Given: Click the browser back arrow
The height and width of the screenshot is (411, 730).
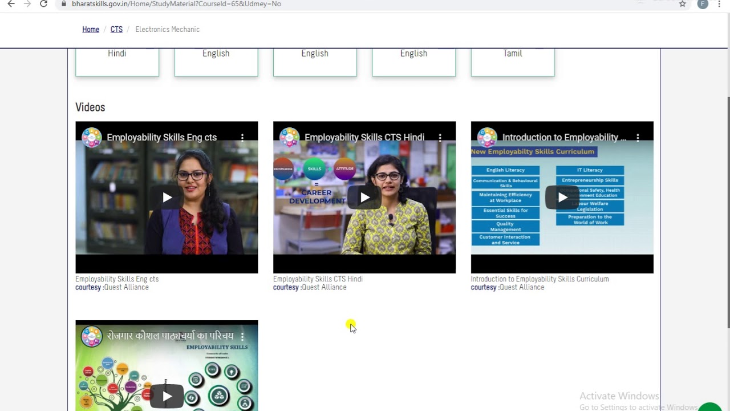Looking at the screenshot, I should pyautogui.click(x=11, y=3).
